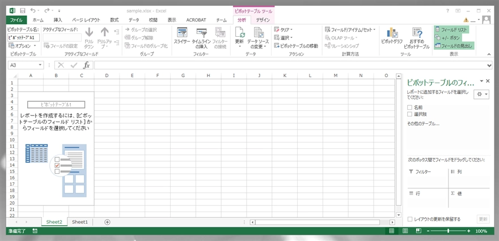This screenshot has width=499, height=241.
Task: Save the workbook using the floppy icon
Action: [x=23, y=11]
